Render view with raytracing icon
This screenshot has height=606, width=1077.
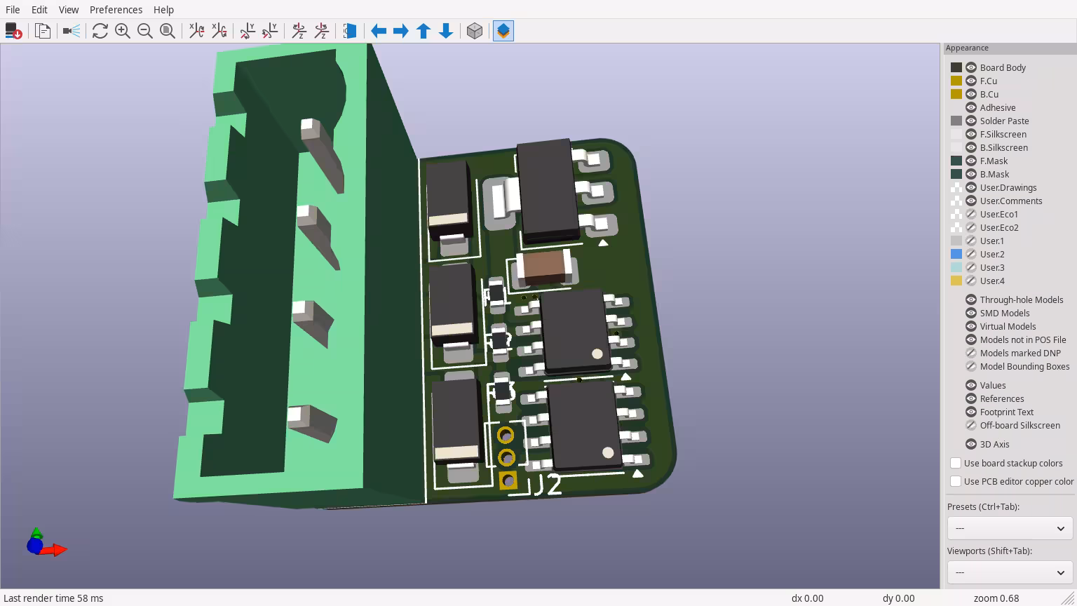tap(72, 31)
